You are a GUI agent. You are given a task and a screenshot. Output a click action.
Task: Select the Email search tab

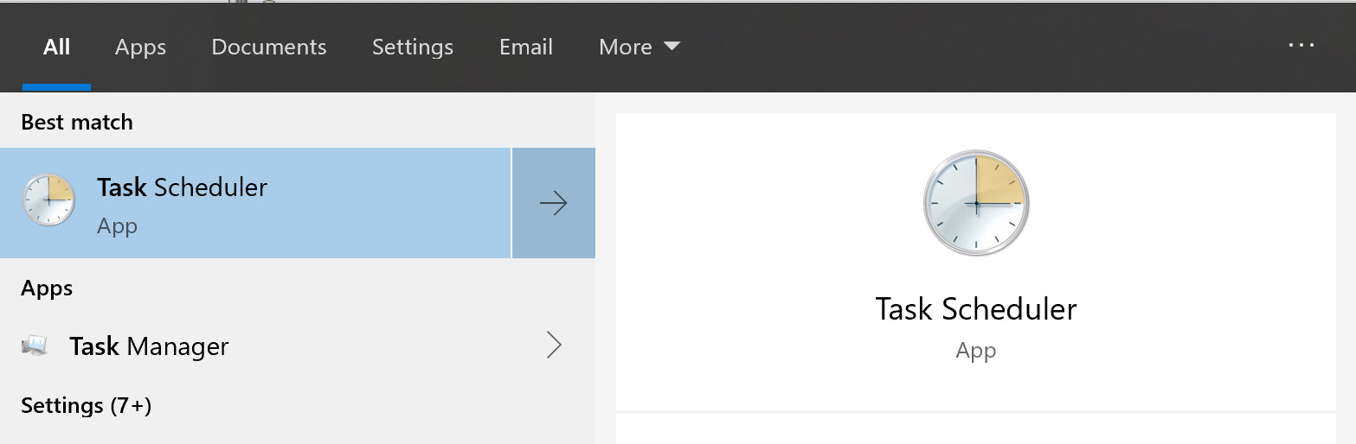pyautogui.click(x=526, y=47)
